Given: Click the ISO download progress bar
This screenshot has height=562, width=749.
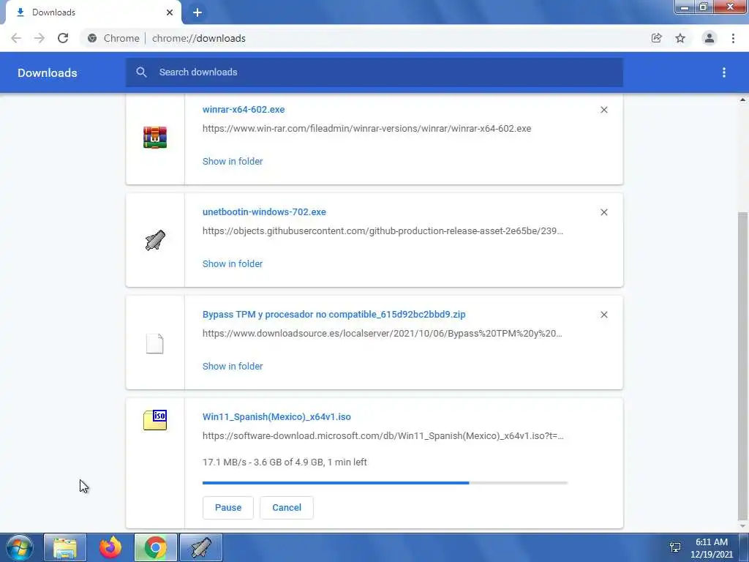Looking at the screenshot, I should pyautogui.click(x=385, y=483).
